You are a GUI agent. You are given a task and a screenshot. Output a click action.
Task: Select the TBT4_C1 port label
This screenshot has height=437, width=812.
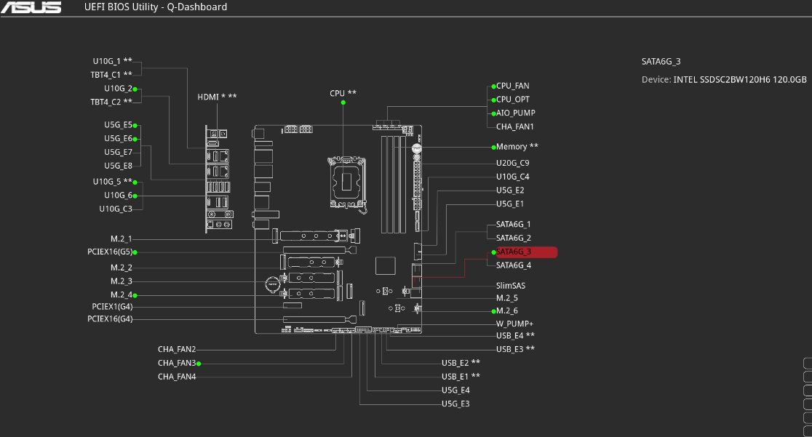(111, 75)
